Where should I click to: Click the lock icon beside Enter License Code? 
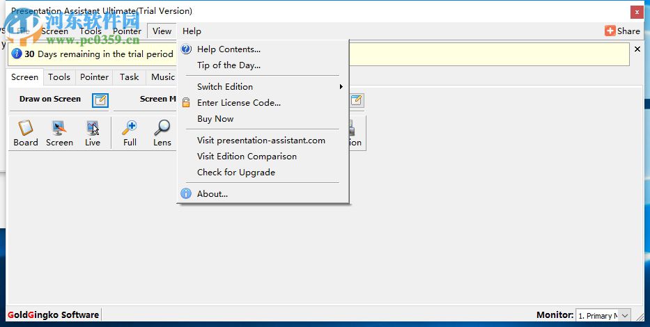[x=186, y=103]
